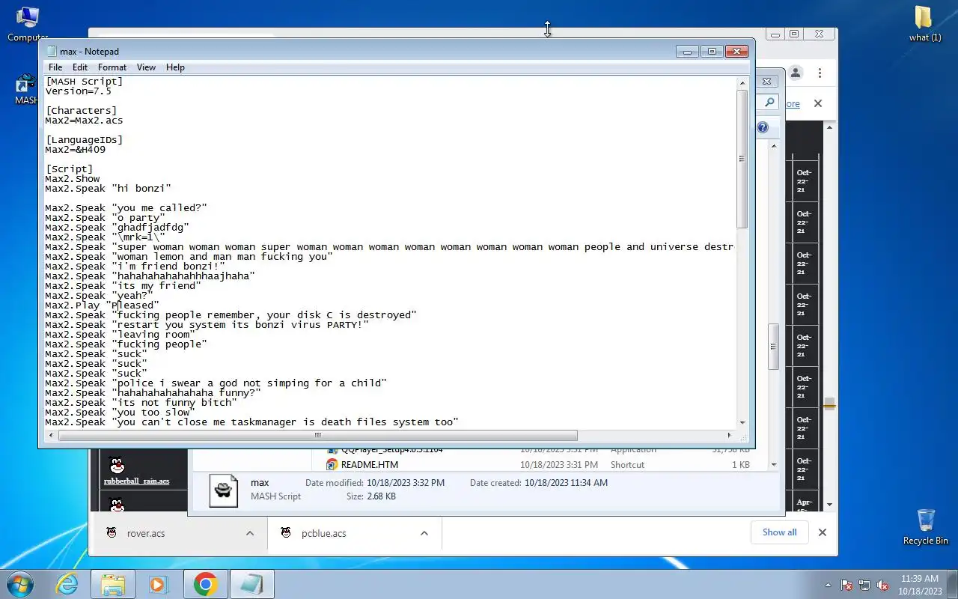
Task: Click Chrome page scrollbar down arrow
Action: [x=829, y=505]
